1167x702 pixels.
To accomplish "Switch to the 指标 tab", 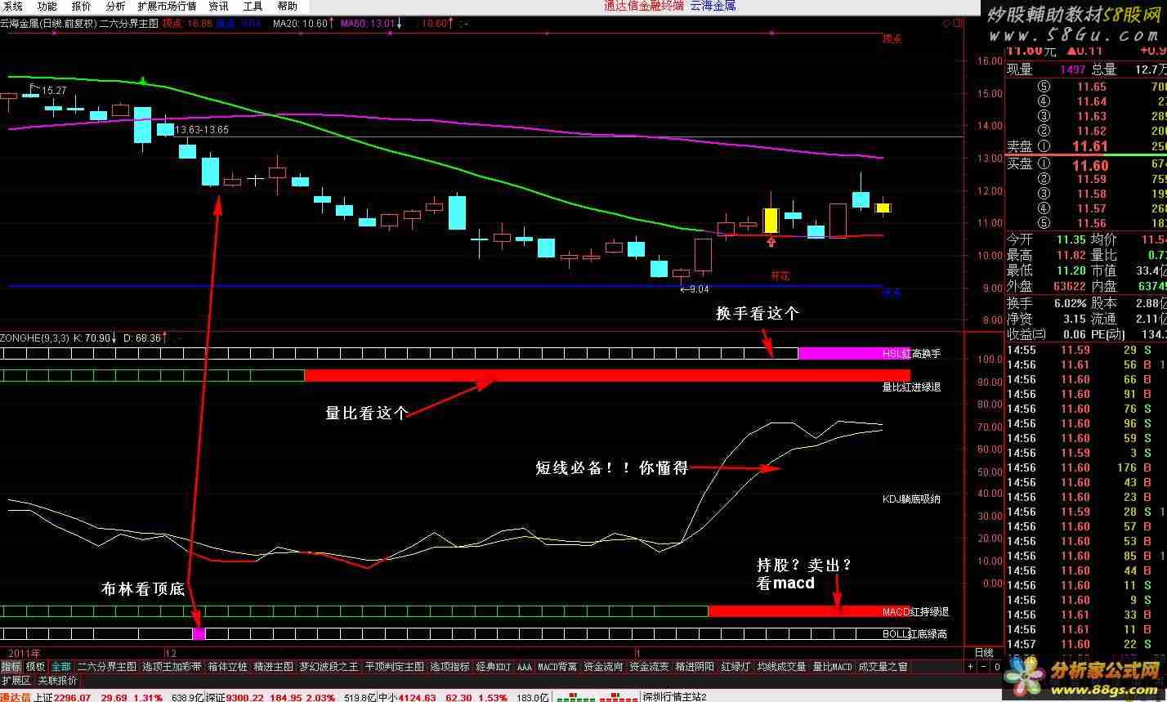I will pos(11,667).
